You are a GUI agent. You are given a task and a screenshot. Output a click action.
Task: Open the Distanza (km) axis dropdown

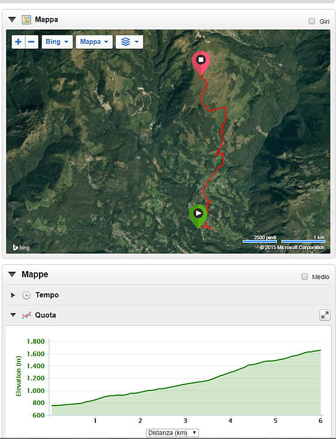click(x=172, y=433)
